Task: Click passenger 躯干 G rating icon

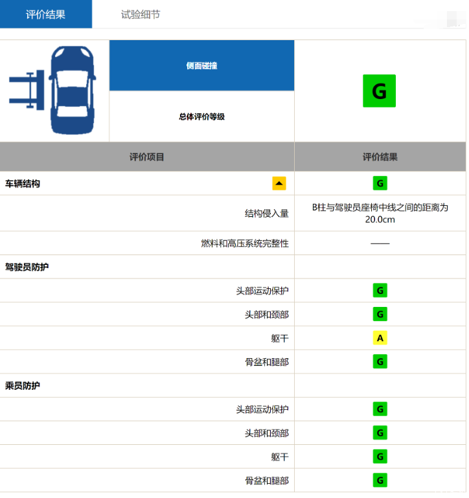Action: [x=380, y=457]
